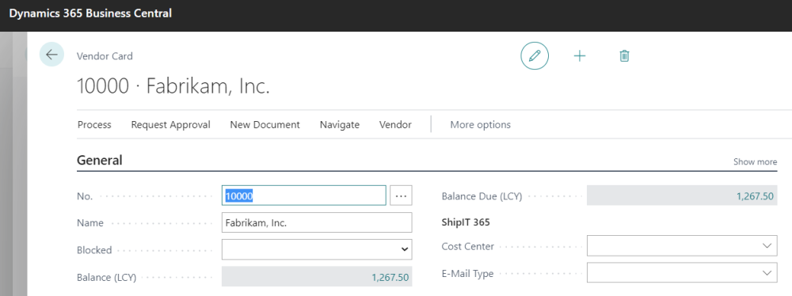Open the No. field ellipsis lookup button
This screenshot has width=792, height=296.
click(x=401, y=195)
